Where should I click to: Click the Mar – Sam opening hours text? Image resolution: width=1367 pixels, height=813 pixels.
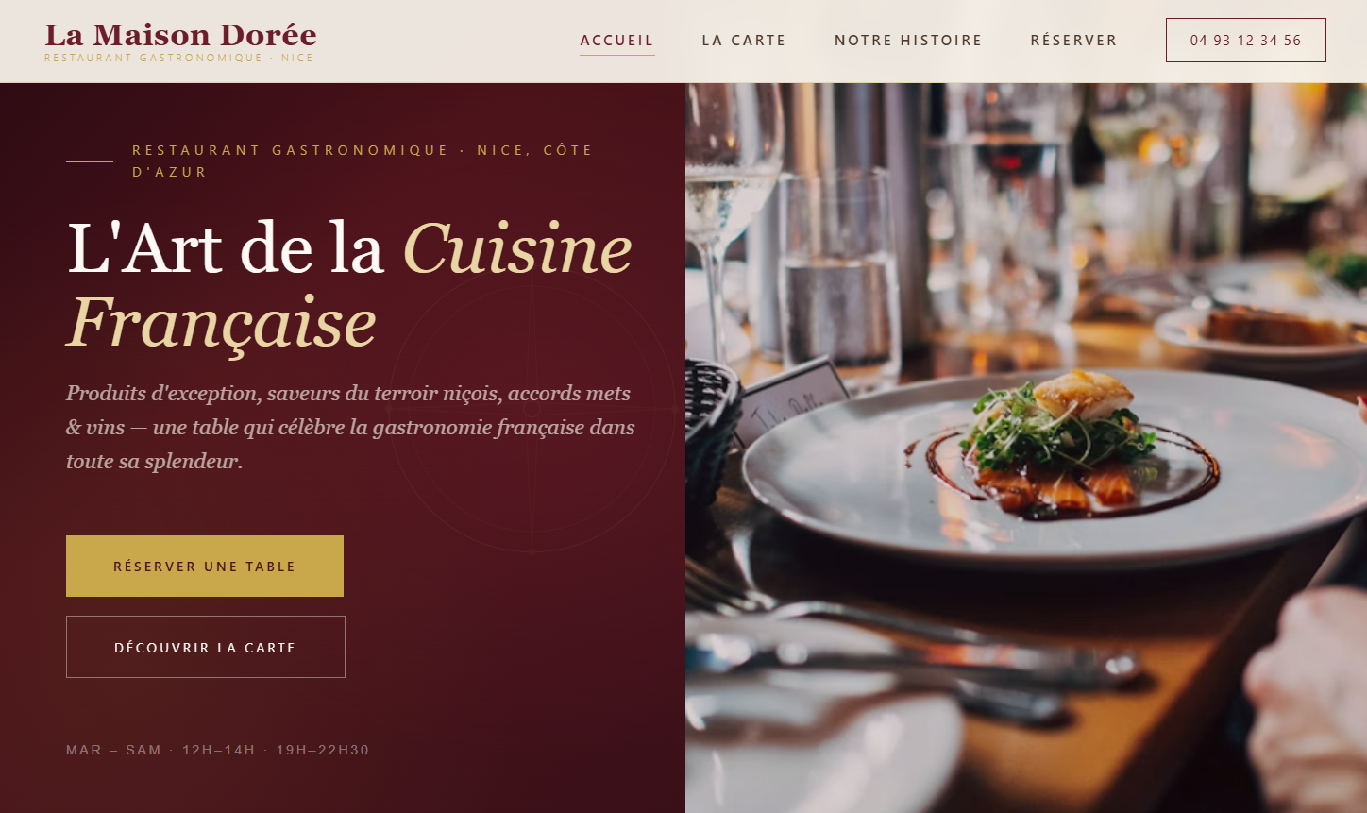pyautogui.click(x=217, y=750)
